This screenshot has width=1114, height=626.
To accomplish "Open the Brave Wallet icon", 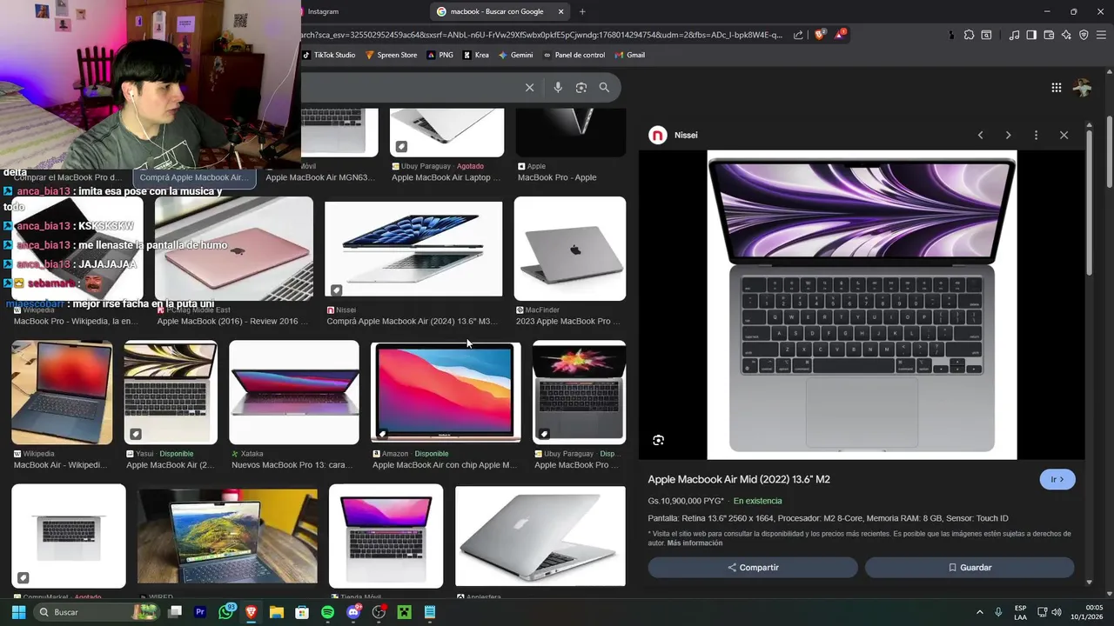I will click(1049, 35).
